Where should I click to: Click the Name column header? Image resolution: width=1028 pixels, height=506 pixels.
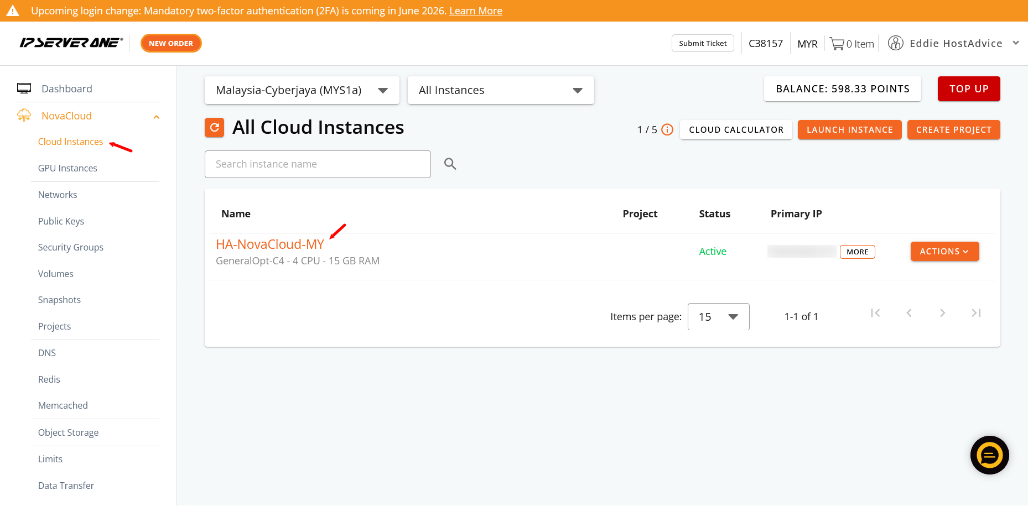coord(236,214)
